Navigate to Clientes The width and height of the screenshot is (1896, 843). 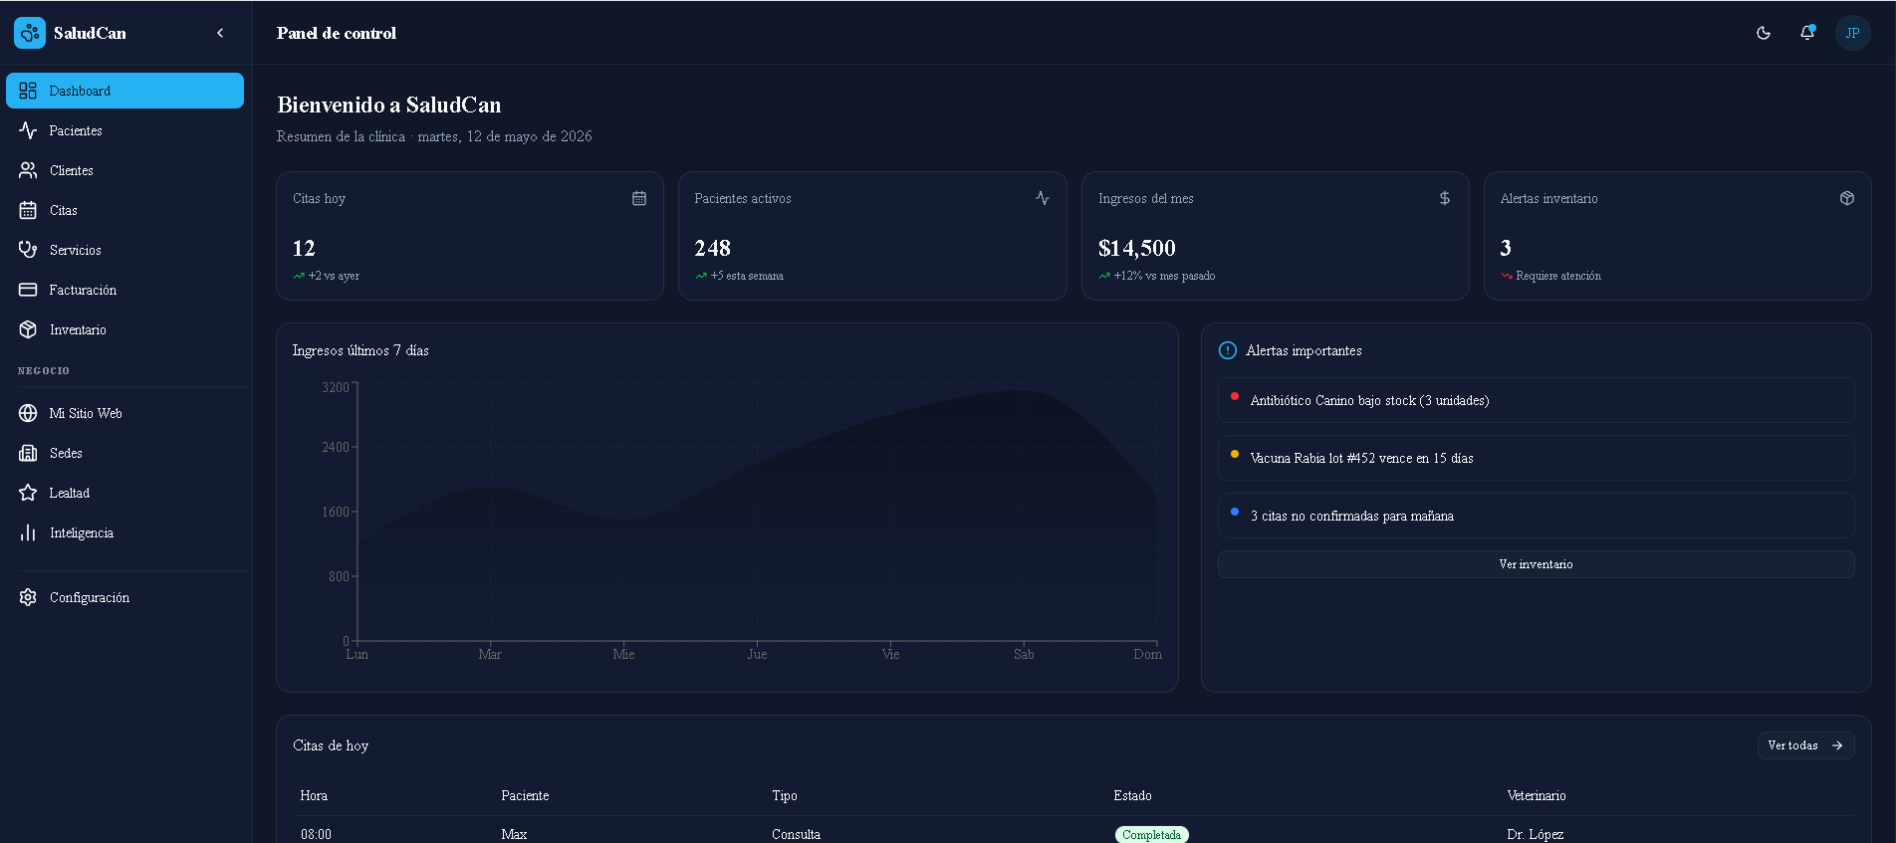(124, 170)
